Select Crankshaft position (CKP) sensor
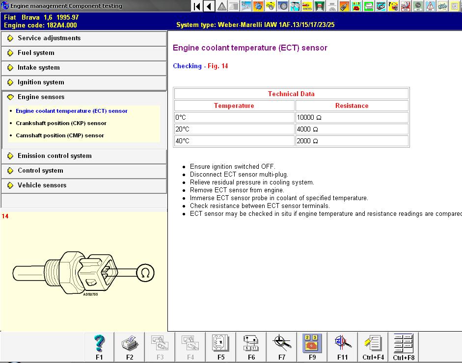This screenshot has width=462, height=363. click(x=61, y=123)
